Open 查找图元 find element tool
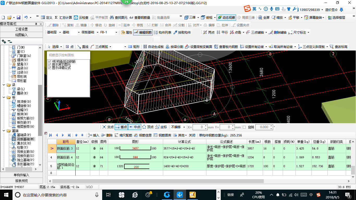The width and height of the screenshot is (356, 200). [x=119, y=17]
